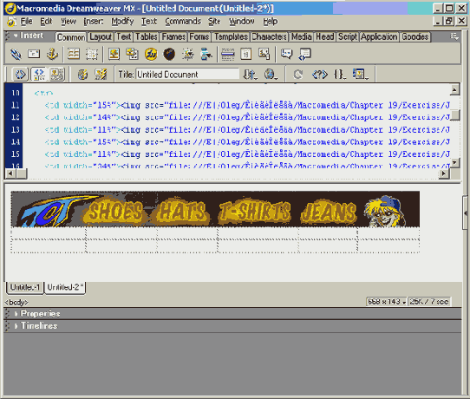Switch to the Goodies insert tab
The image size is (470, 399).
415,37
